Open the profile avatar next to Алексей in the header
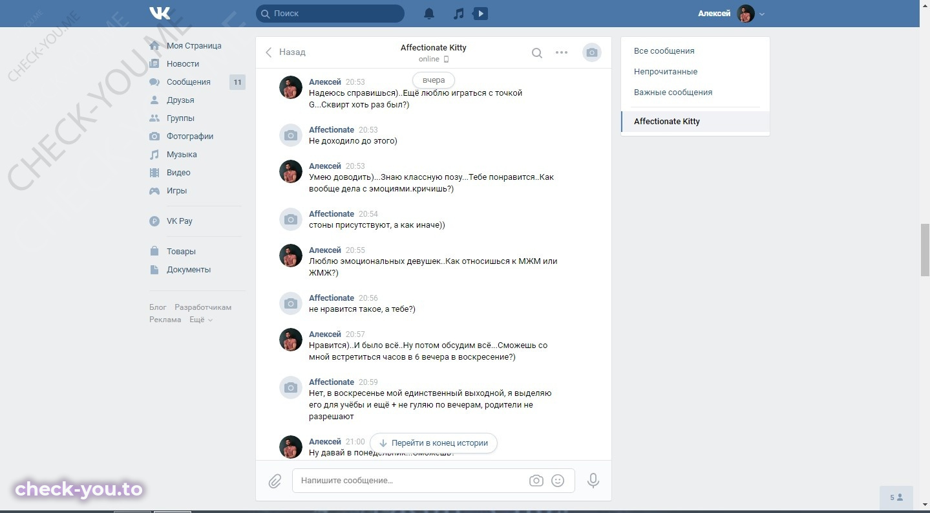Image resolution: width=930 pixels, height=513 pixels. 746,14
